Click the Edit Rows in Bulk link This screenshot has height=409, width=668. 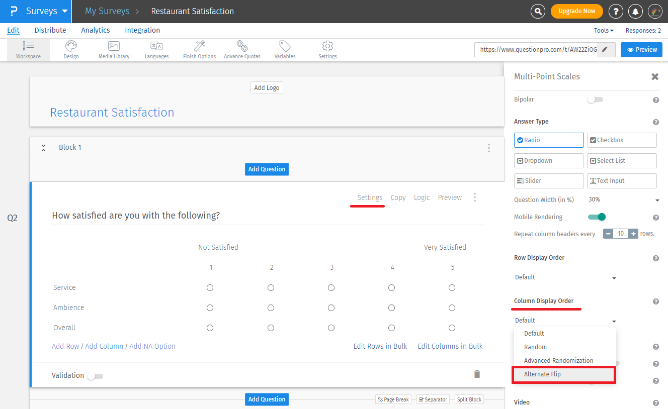380,346
